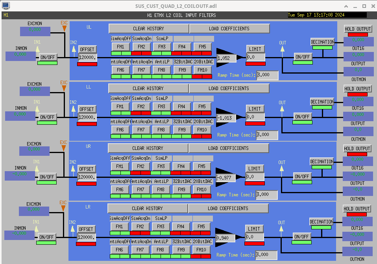Select the LR limit value field
The width and height of the screenshot is (377, 264).
pos(254,237)
